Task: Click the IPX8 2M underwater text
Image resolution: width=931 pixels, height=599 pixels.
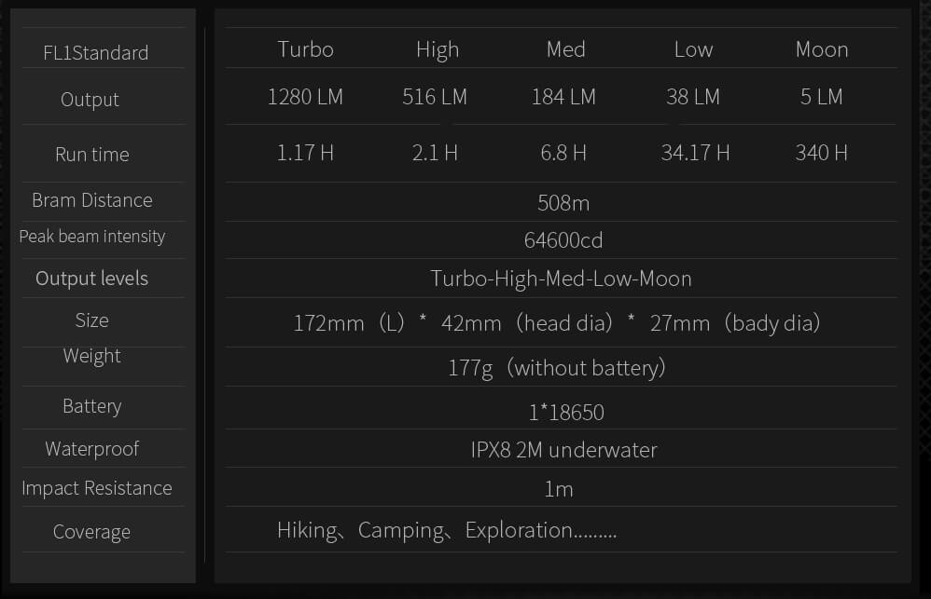Action: click(564, 450)
